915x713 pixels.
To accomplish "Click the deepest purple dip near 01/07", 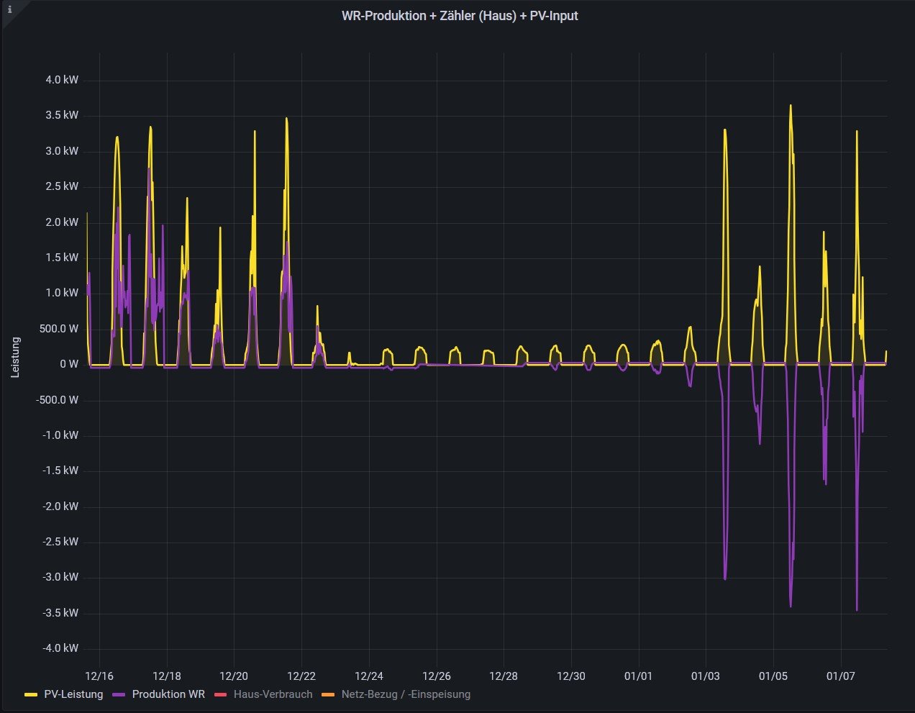I will point(857,609).
